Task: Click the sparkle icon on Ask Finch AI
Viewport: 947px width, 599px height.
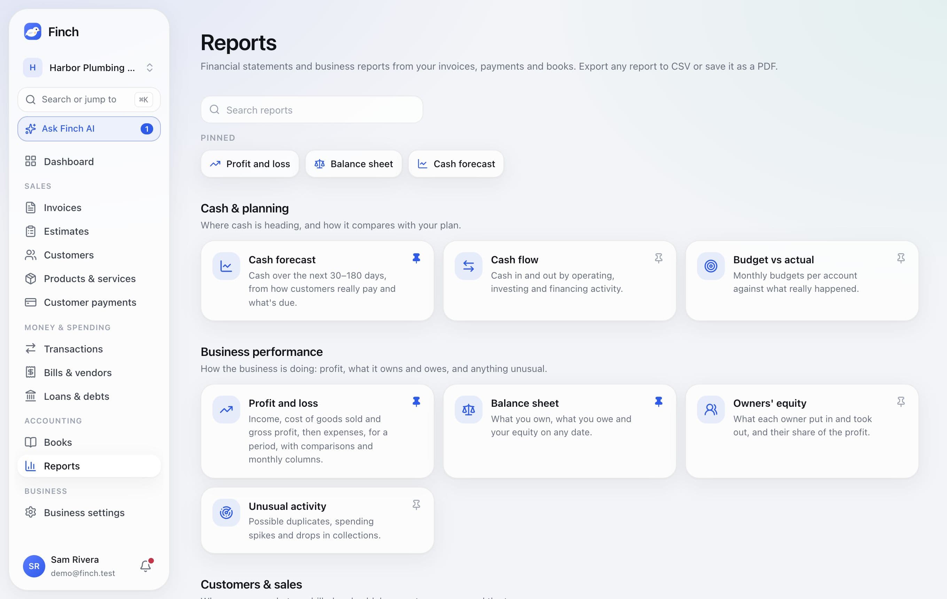Action: (x=31, y=129)
